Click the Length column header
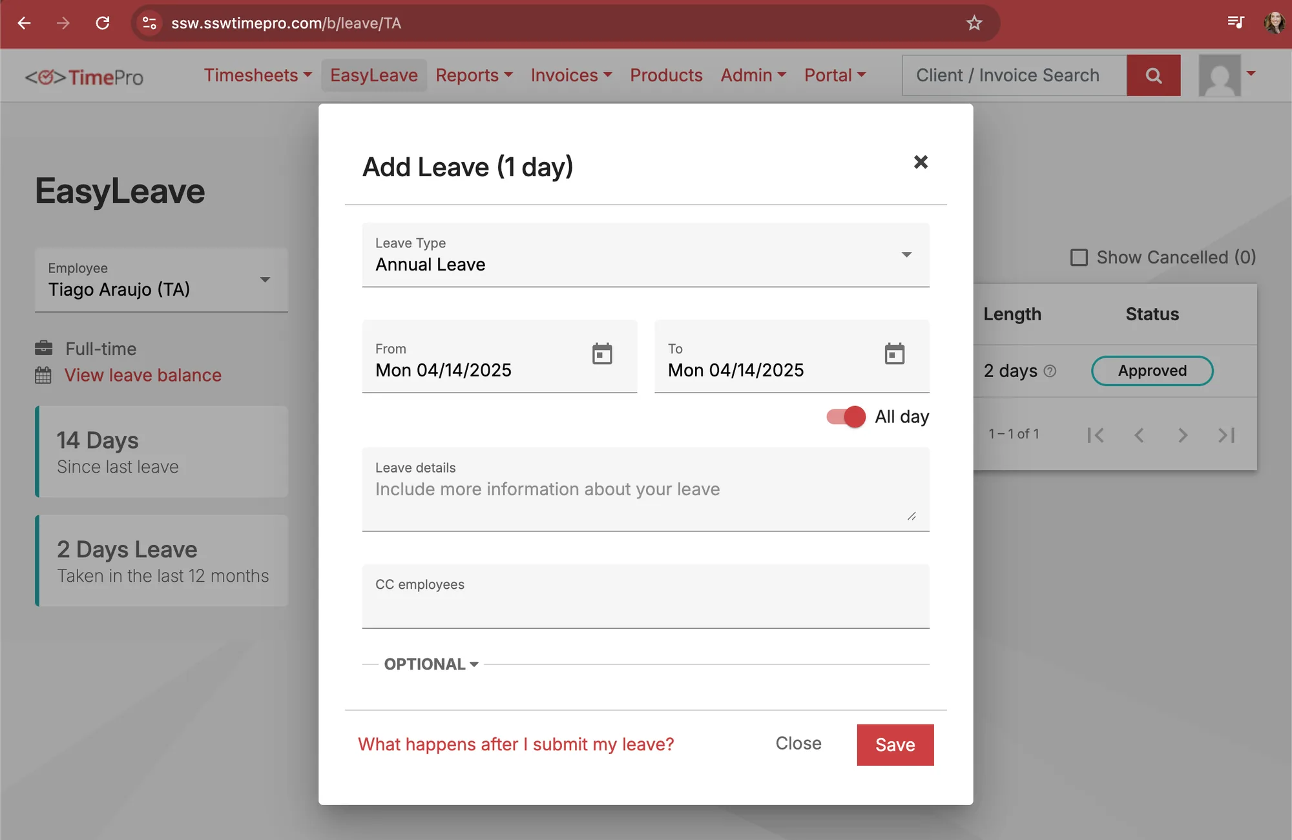The image size is (1292, 840). (1012, 314)
